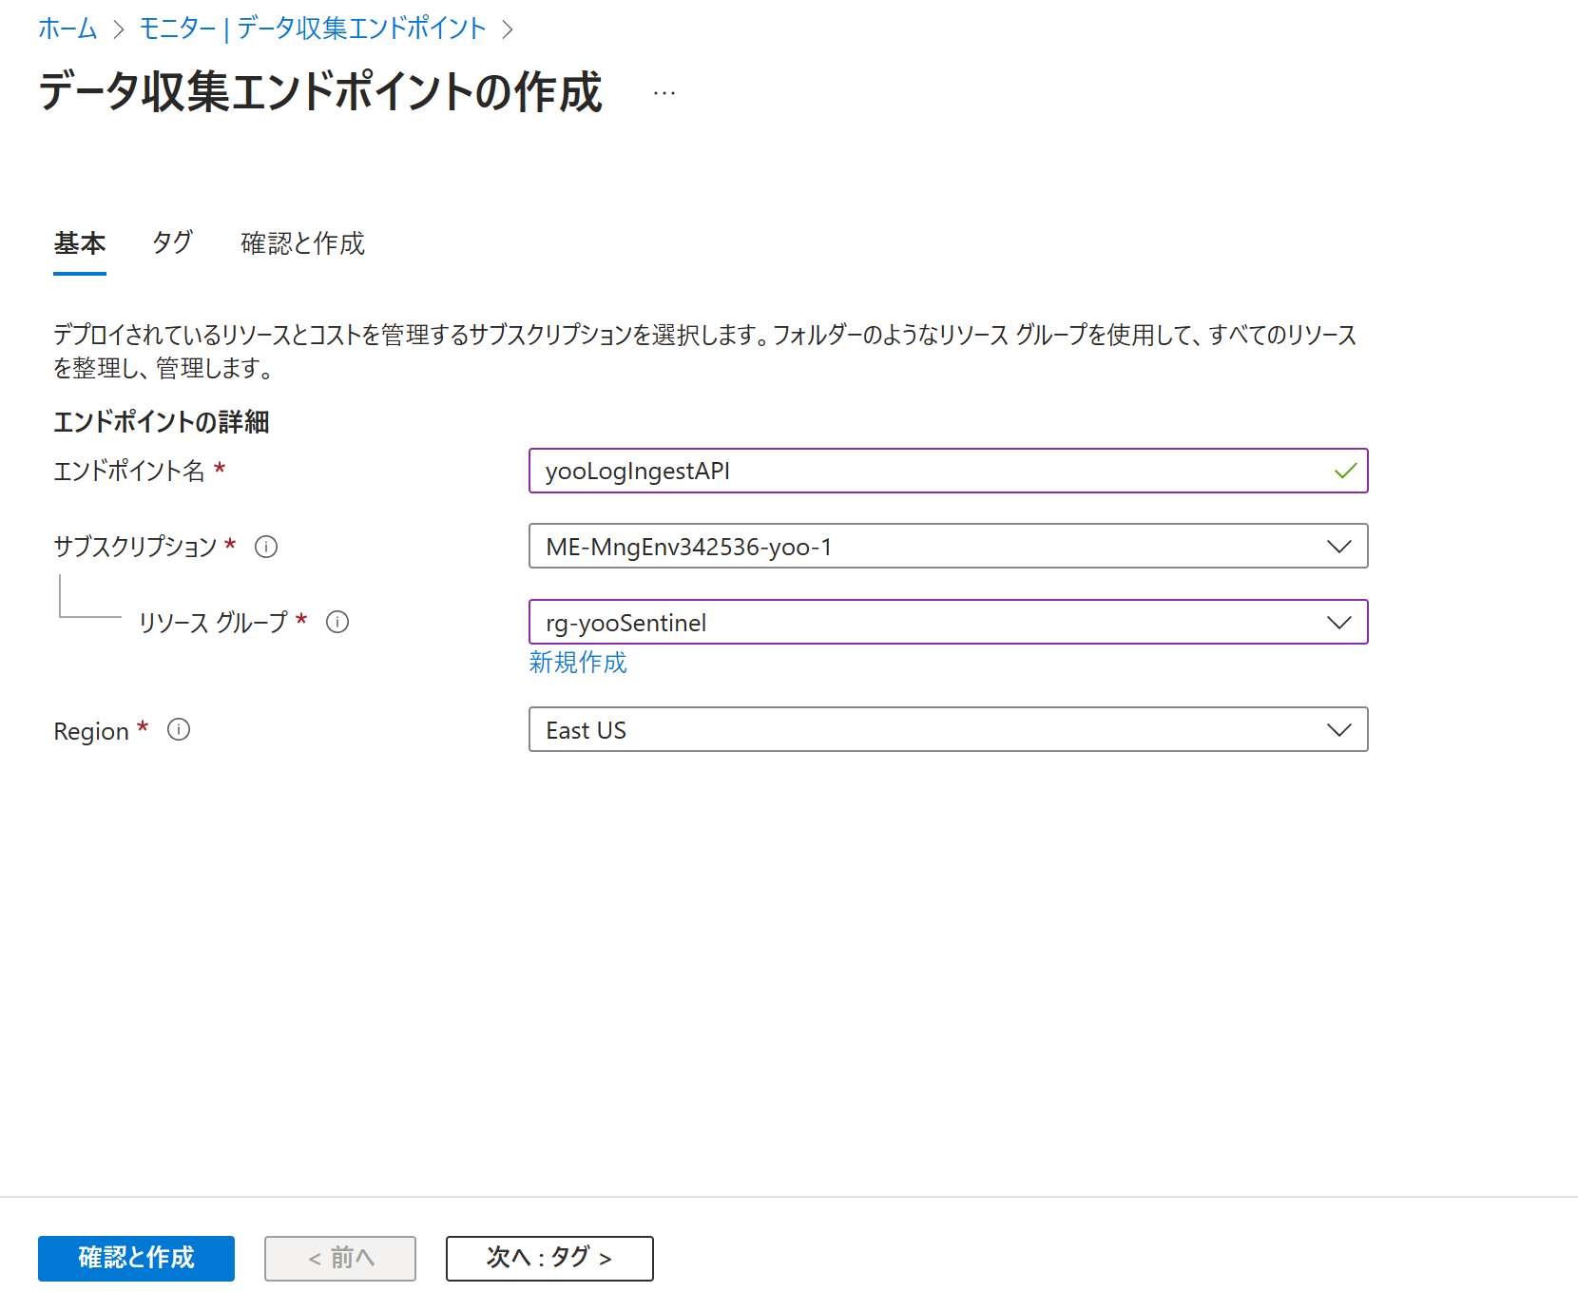Click the 新規作成 link under resource group
The image size is (1578, 1292).
click(x=578, y=663)
